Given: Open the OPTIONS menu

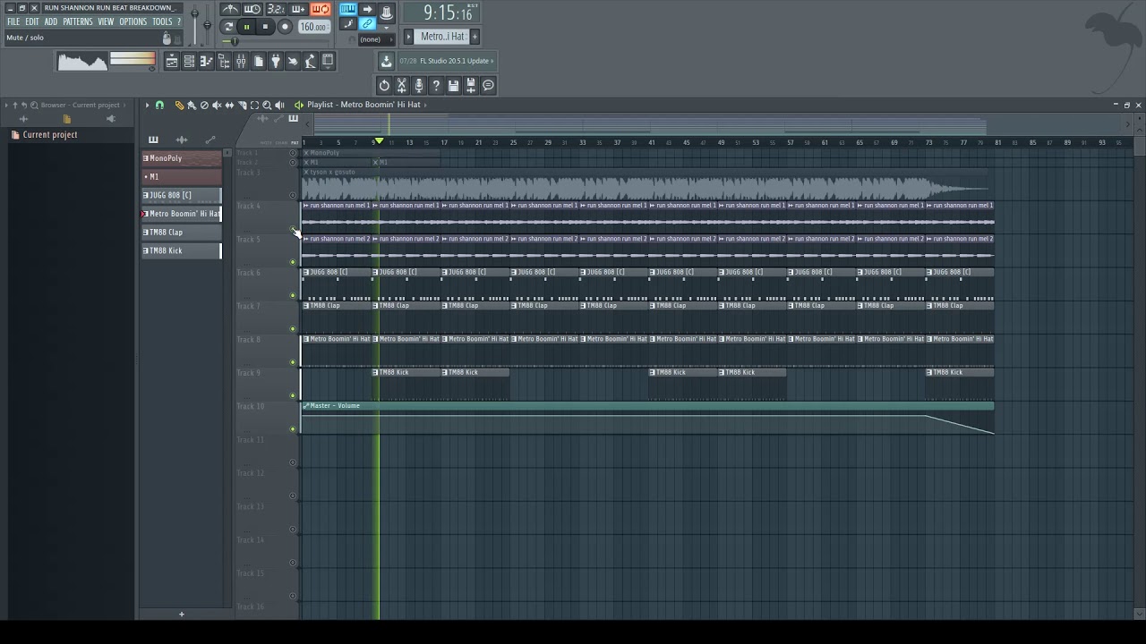Looking at the screenshot, I should coord(133,21).
